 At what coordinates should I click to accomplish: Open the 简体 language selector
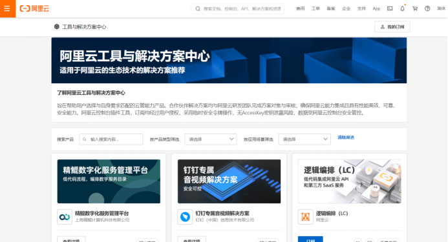442,8
